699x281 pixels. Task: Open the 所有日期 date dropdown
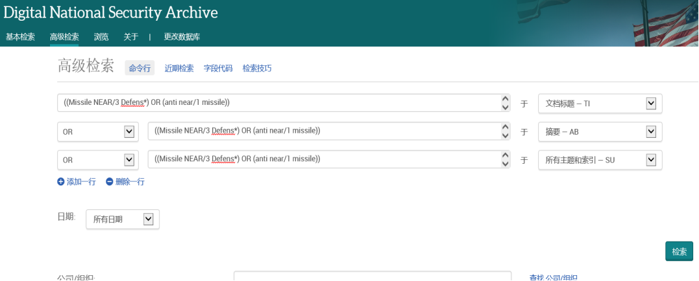[x=123, y=219]
